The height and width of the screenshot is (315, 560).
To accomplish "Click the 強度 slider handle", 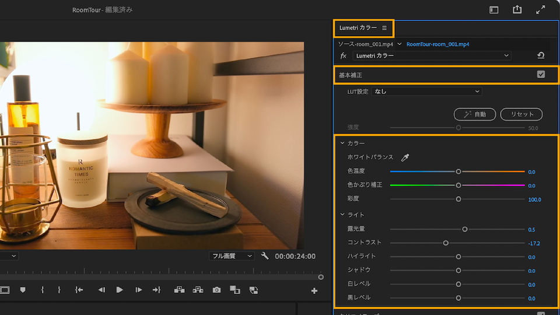I will pos(459,128).
